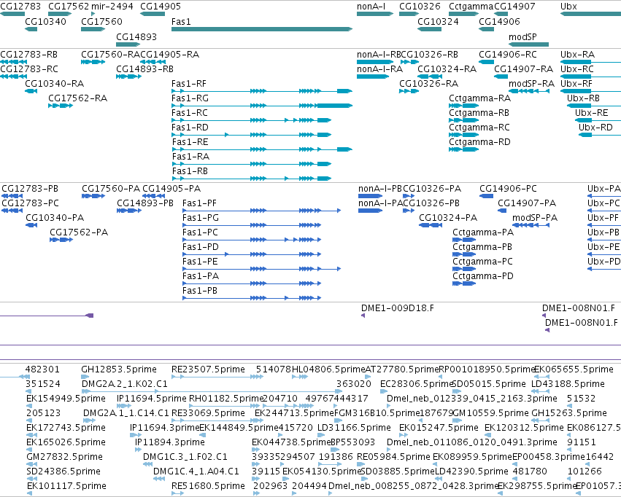Click EST GM10559.5prime

click(x=490, y=413)
